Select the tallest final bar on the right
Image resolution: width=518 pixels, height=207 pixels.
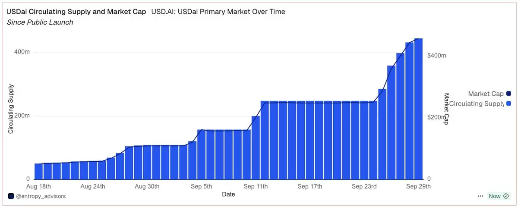pos(418,109)
